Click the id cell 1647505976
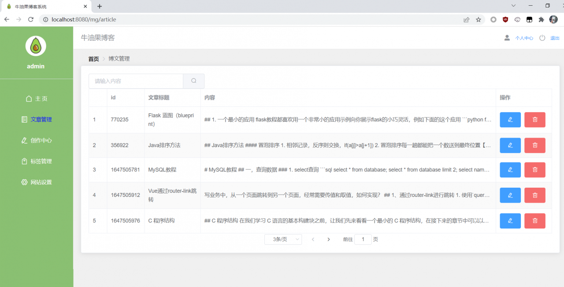This screenshot has width=564, height=287. [x=125, y=221]
